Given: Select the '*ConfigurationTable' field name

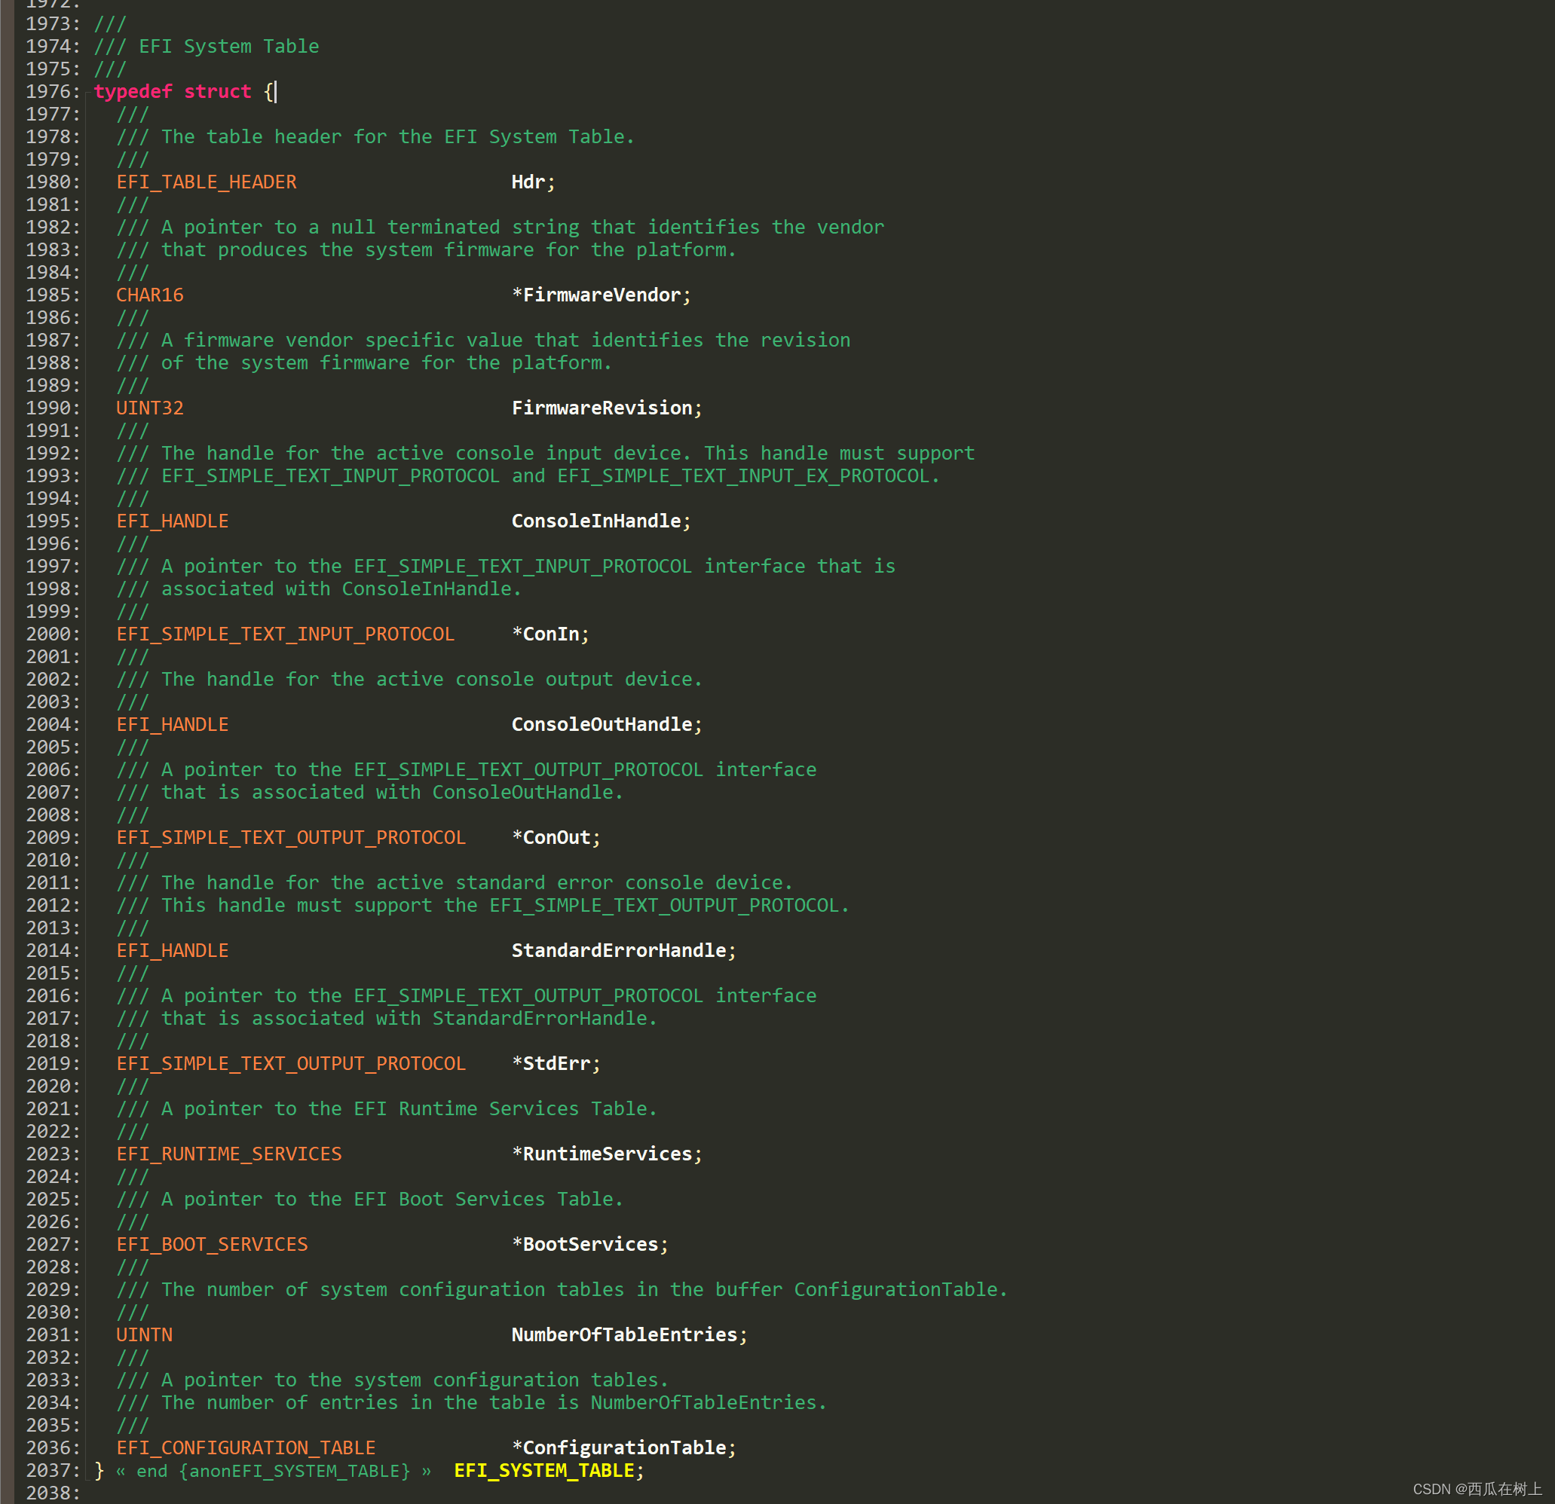Looking at the screenshot, I should coord(619,1448).
